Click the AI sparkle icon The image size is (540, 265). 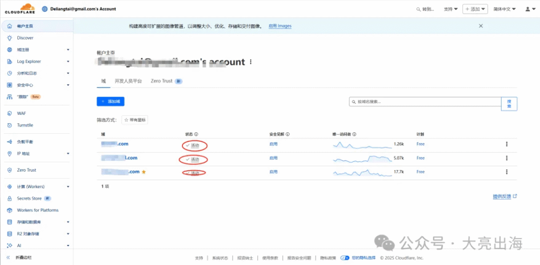tap(9, 246)
